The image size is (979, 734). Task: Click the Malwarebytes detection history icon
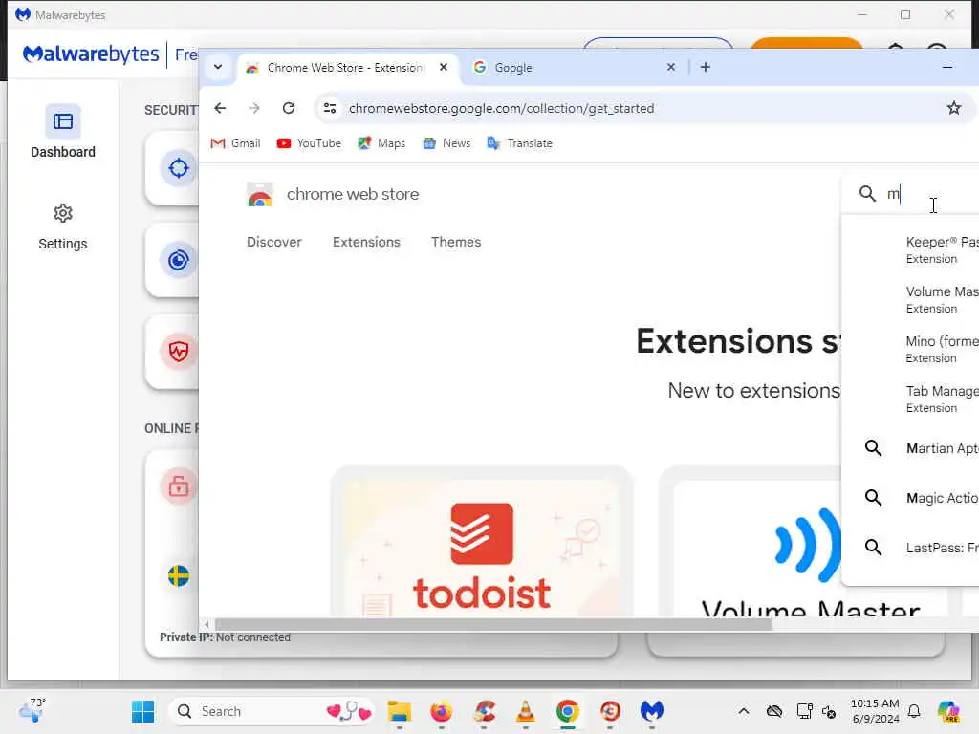pyautogui.click(x=179, y=260)
